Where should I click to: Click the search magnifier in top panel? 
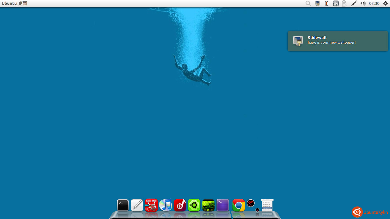pos(308,3)
